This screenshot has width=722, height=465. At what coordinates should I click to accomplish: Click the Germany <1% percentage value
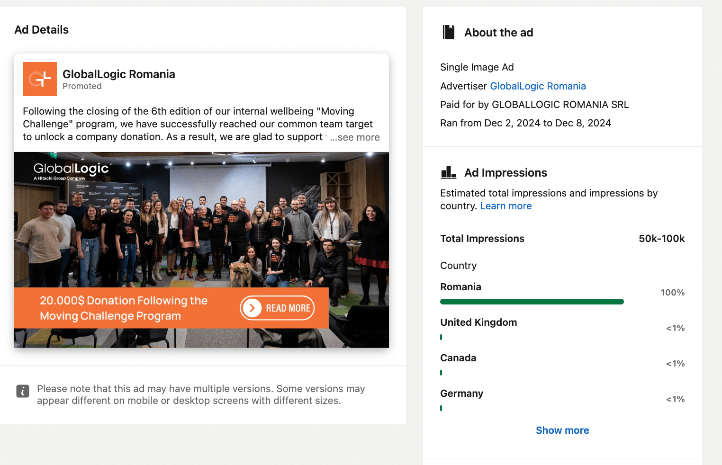675,399
